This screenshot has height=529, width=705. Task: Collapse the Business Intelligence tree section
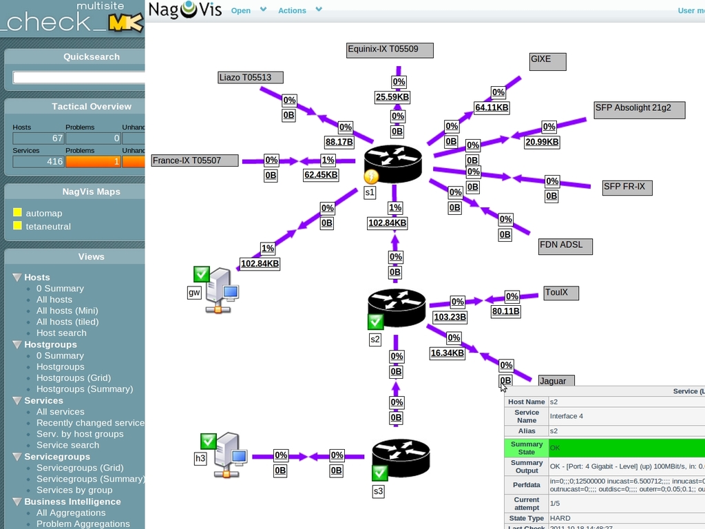click(17, 501)
